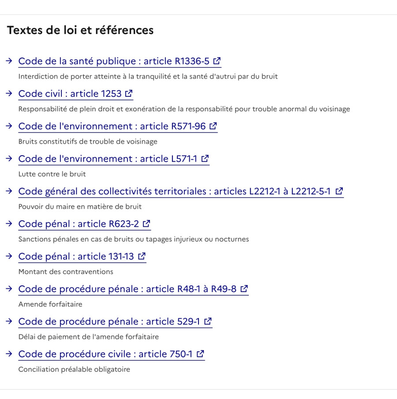Click external-link icon after article R48-1 à R49-8
Viewport: 397px width, 399px height.
click(244, 289)
